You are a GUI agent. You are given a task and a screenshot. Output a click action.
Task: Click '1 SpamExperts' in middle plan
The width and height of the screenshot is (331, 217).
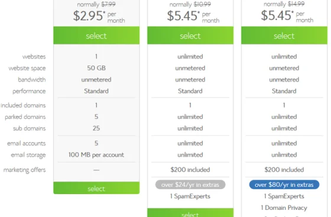(x=190, y=196)
